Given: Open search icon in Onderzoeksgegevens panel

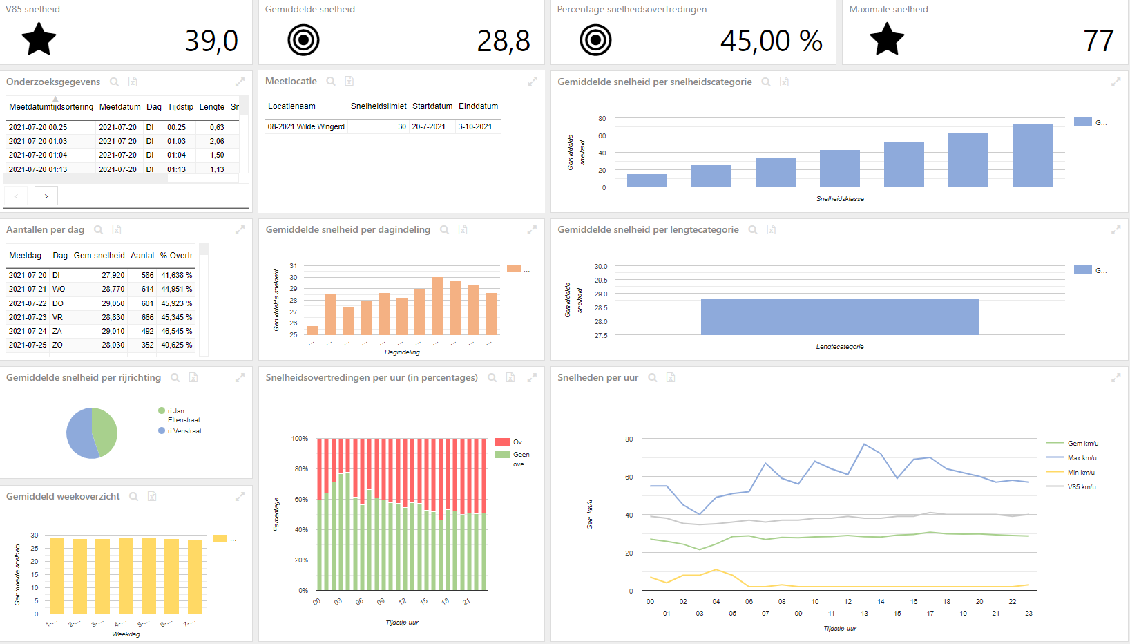Looking at the screenshot, I should [115, 82].
